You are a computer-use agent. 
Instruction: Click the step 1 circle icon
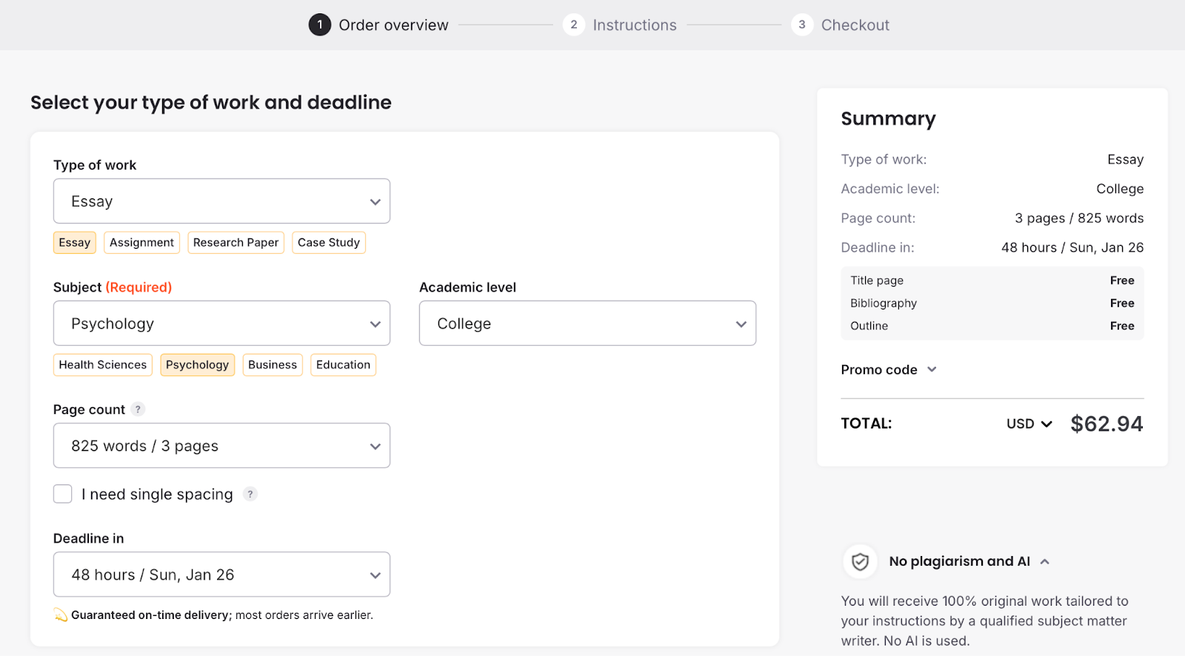click(320, 24)
